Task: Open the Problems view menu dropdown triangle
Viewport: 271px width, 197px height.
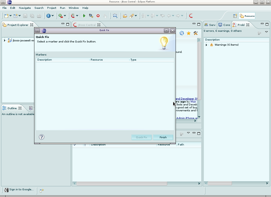Action: click(266, 32)
